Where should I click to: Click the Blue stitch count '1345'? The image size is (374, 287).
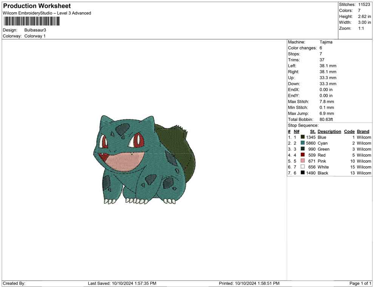[x=311, y=137]
